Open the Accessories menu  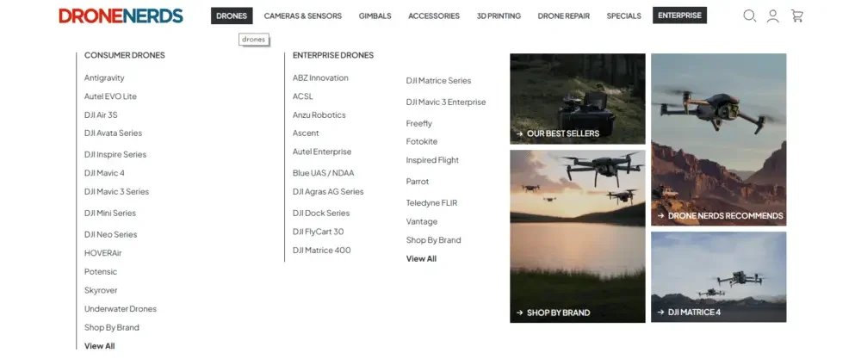pos(434,15)
